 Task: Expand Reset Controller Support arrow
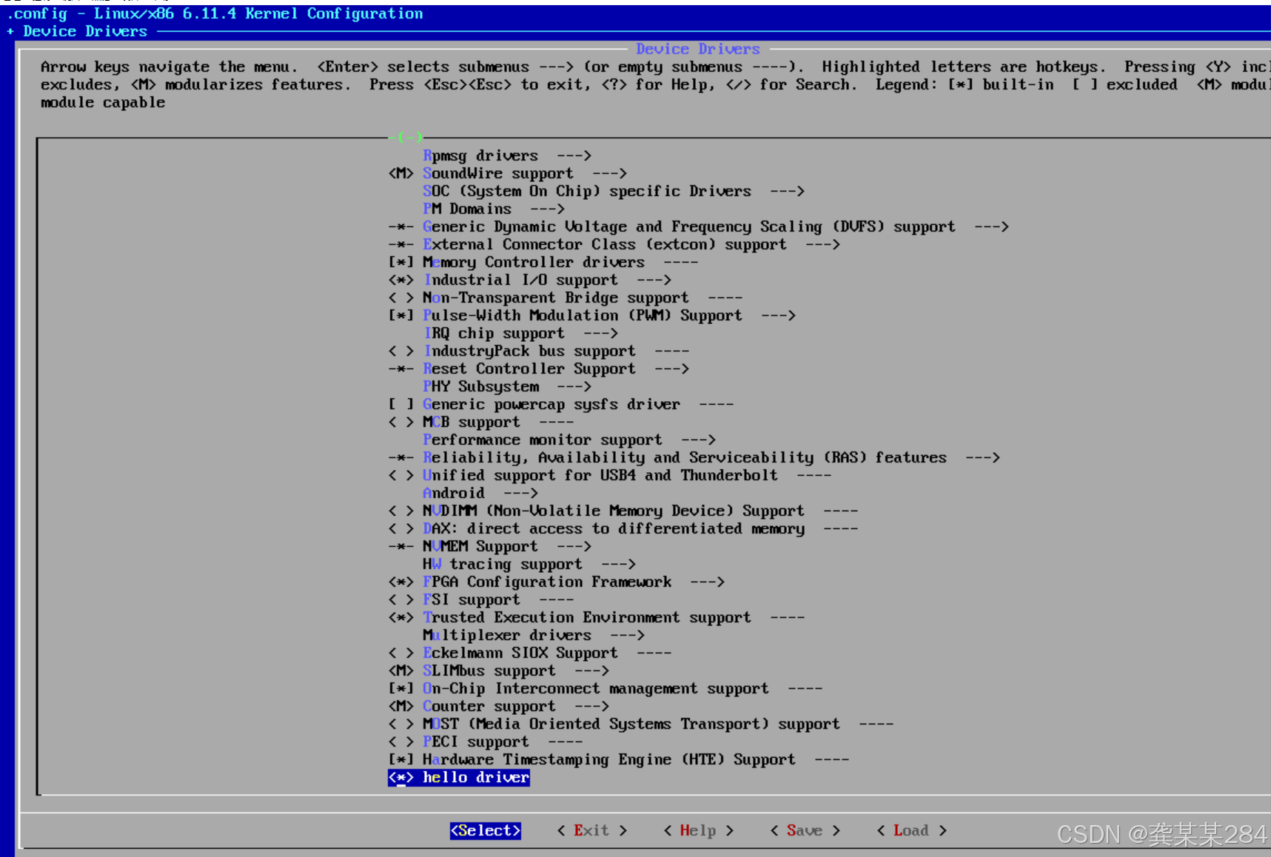click(671, 369)
